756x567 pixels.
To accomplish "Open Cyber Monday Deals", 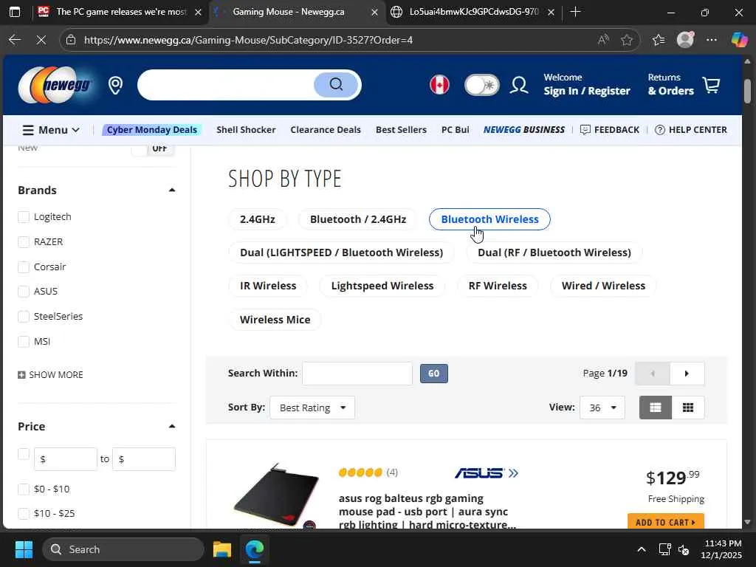I will coord(152,130).
